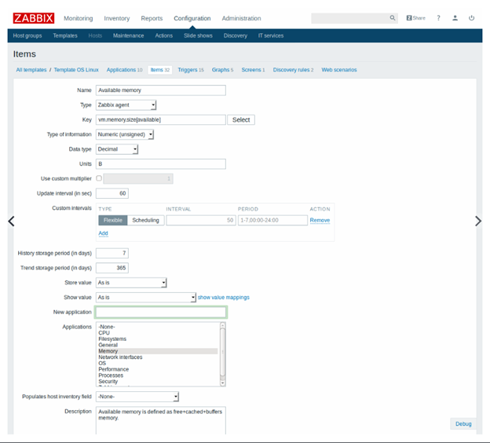This screenshot has height=443, width=490.
Task: Open the Data type dropdown
Action: pos(117,149)
